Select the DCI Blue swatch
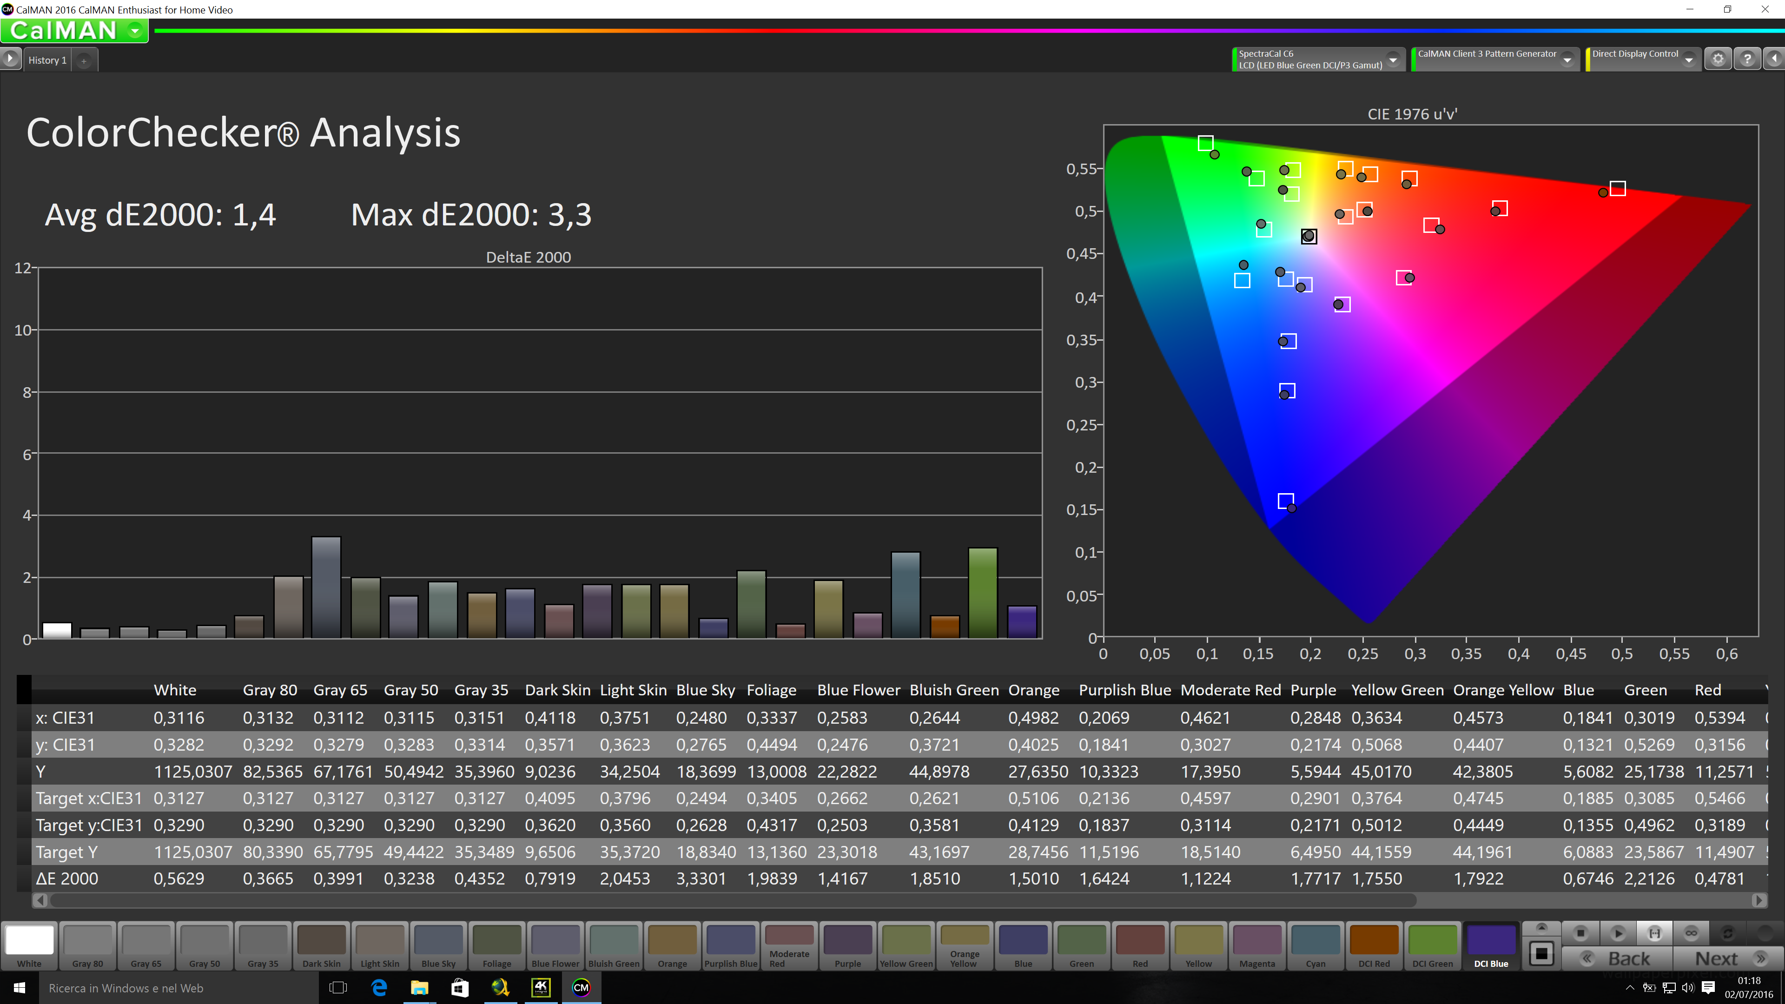1785x1004 pixels. [1490, 946]
